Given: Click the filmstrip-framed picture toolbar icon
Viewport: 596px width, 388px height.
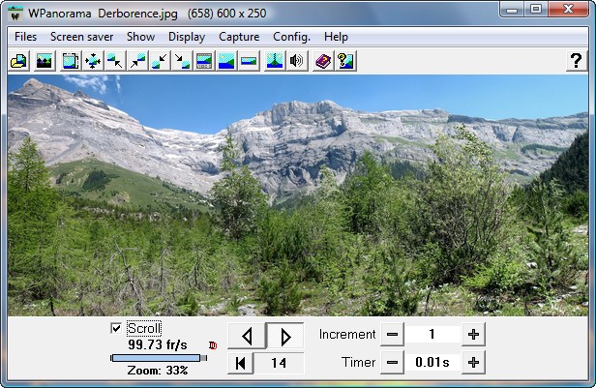Looking at the screenshot, I should (204, 61).
